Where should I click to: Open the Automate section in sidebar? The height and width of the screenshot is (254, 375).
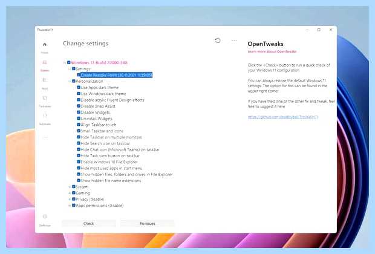[45, 119]
